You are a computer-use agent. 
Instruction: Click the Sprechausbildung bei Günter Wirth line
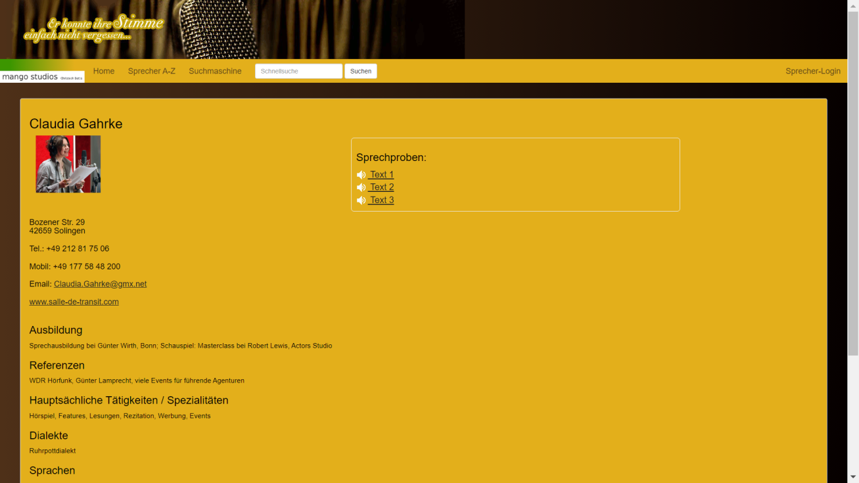point(181,346)
